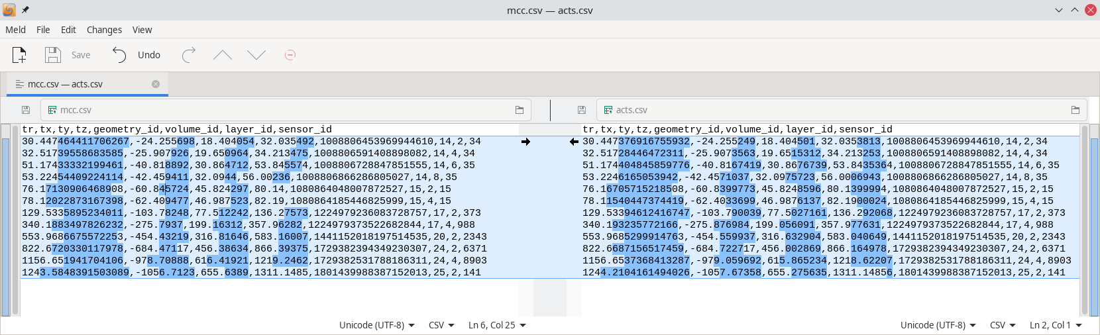This screenshot has width=1100, height=335.
Task: Expand left Unicode (UTF-8) encoding dropdown
Action: 376,325
